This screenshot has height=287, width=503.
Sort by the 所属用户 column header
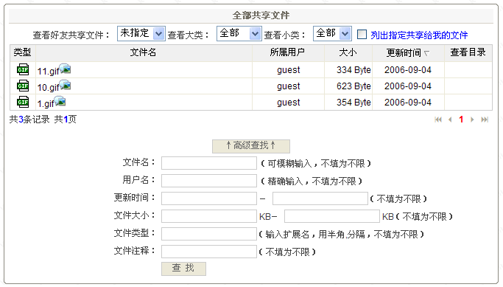pos(288,52)
